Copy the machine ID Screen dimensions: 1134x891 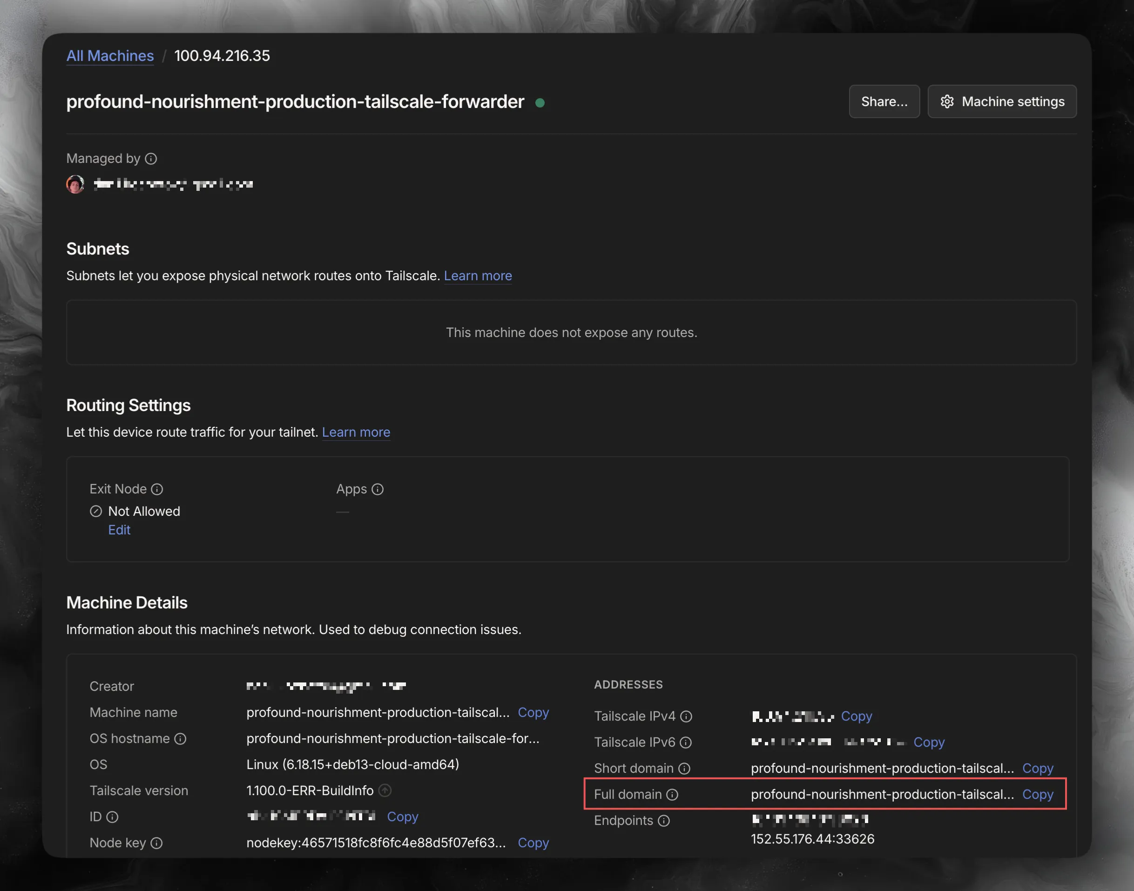[x=402, y=817]
